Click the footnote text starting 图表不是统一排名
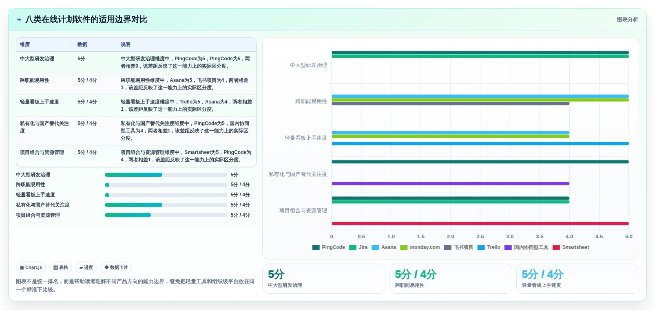The height and width of the screenshot is (310, 655). [135, 286]
